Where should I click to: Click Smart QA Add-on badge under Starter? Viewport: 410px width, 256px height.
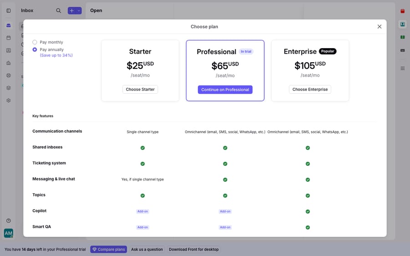(143, 227)
